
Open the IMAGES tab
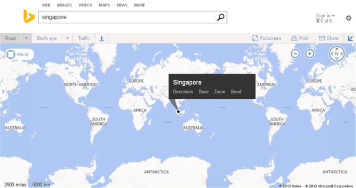(64, 5)
